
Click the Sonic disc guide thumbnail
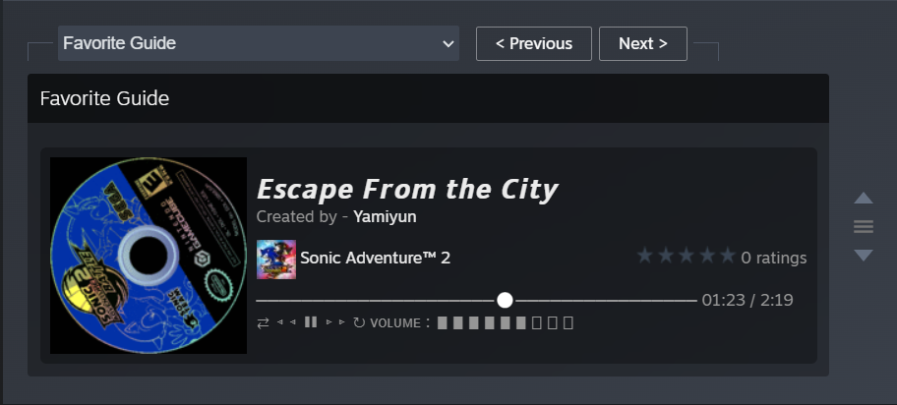click(x=149, y=256)
